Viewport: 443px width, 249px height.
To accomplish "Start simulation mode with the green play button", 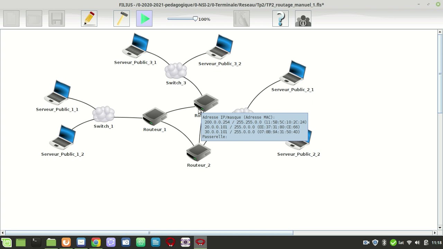I will tap(144, 19).
